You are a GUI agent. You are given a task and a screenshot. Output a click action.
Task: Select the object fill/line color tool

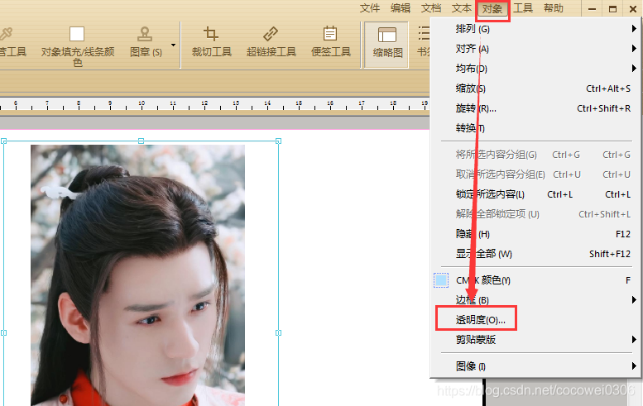[78, 45]
